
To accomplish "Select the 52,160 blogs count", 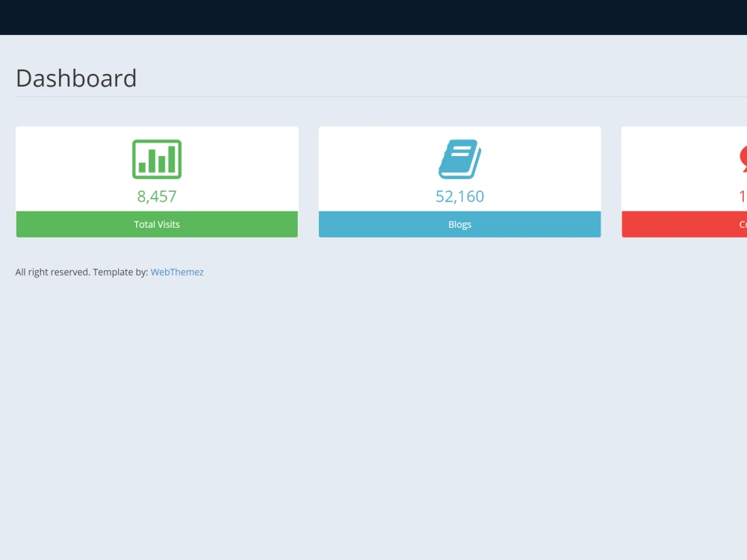I will [459, 196].
